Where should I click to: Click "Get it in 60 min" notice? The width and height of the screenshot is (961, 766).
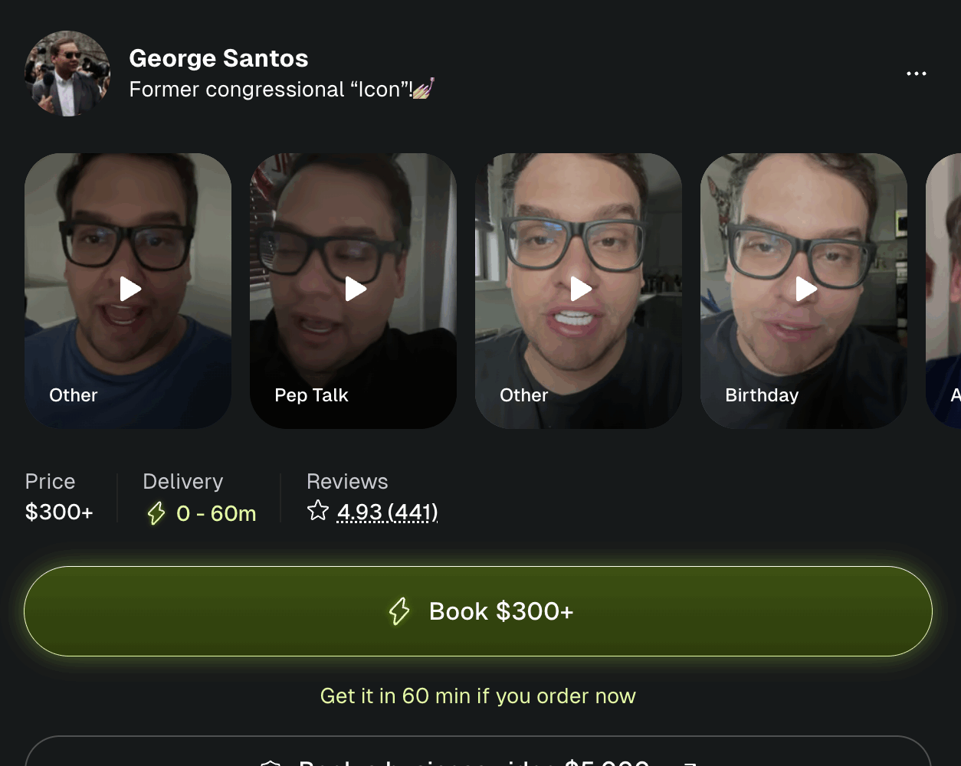click(477, 696)
